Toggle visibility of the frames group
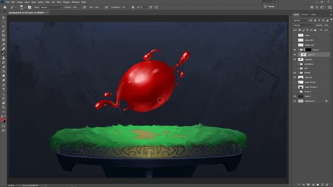Image resolution: width=333 pixels, height=187 pixels. [294, 73]
